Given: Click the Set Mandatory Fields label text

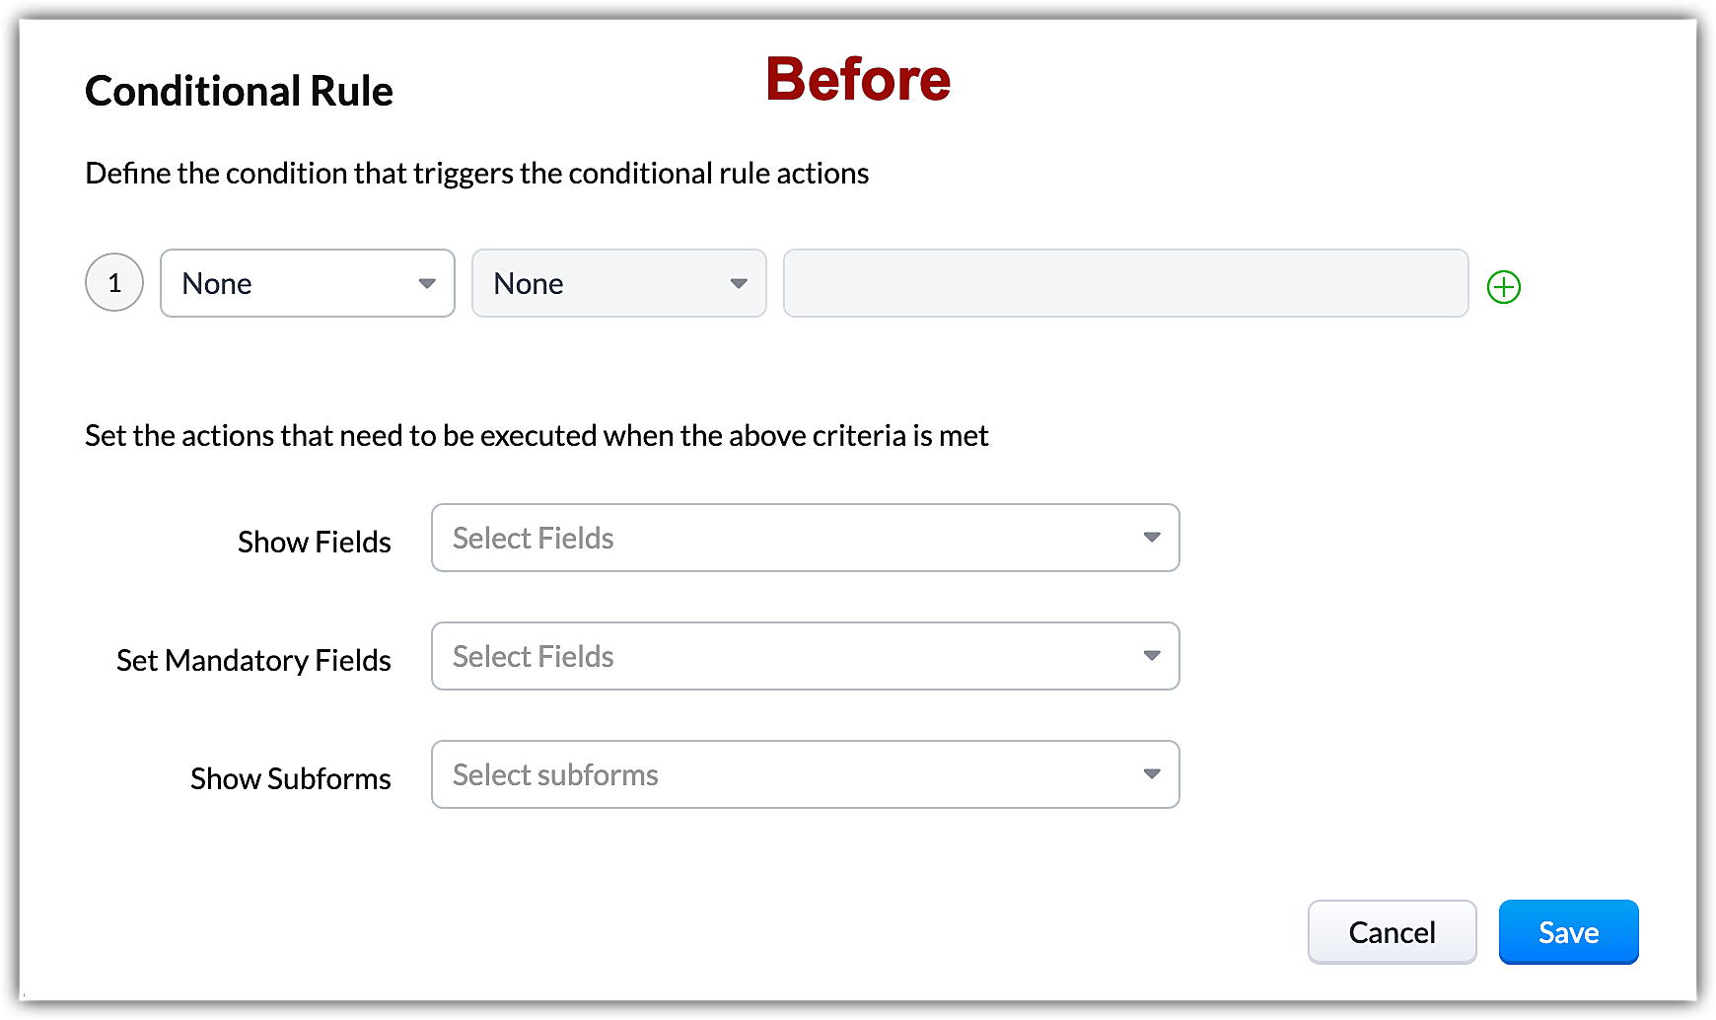Looking at the screenshot, I should point(253,660).
